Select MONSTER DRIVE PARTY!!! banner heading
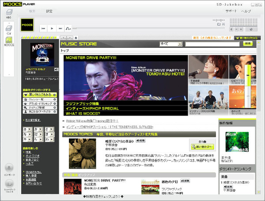The width and height of the screenshot is (265, 201). click(x=91, y=58)
